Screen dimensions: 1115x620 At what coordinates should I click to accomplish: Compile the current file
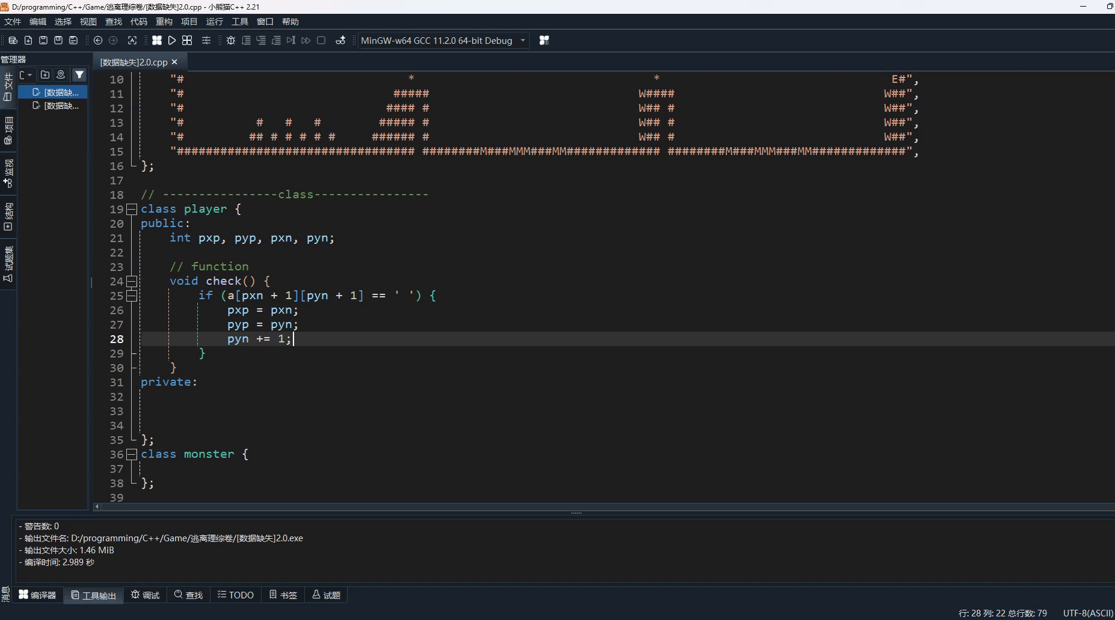click(x=158, y=40)
